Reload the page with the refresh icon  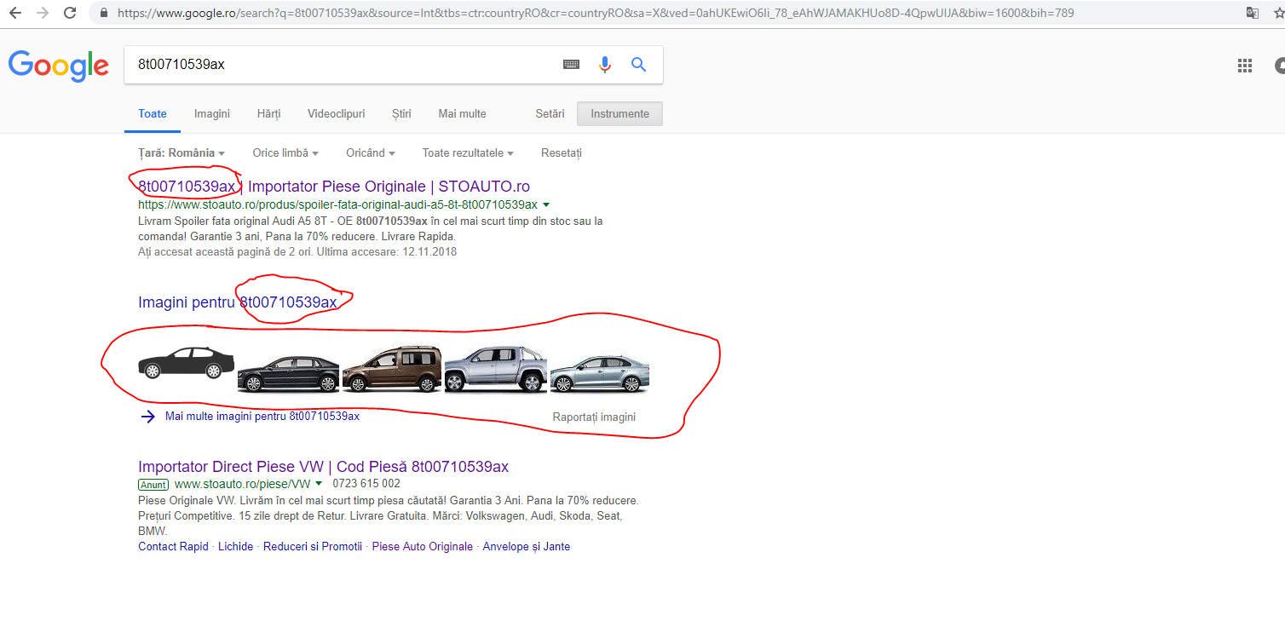coord(70,13)
